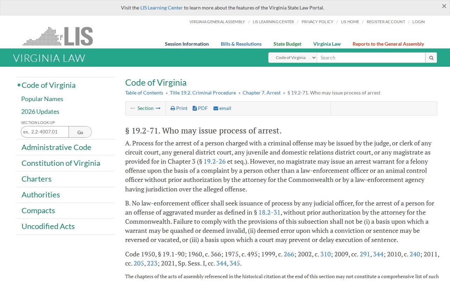Open LIS Learning Center banner link
450x281 pixels.
coord(161,8)
